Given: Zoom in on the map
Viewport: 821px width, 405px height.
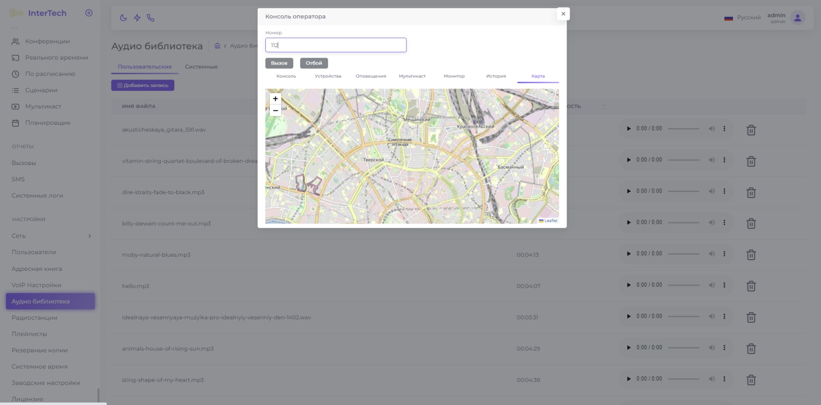Looking at the screenshot, I should 275,99.
